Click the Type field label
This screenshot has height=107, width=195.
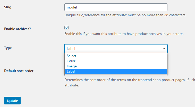point(8,48)
